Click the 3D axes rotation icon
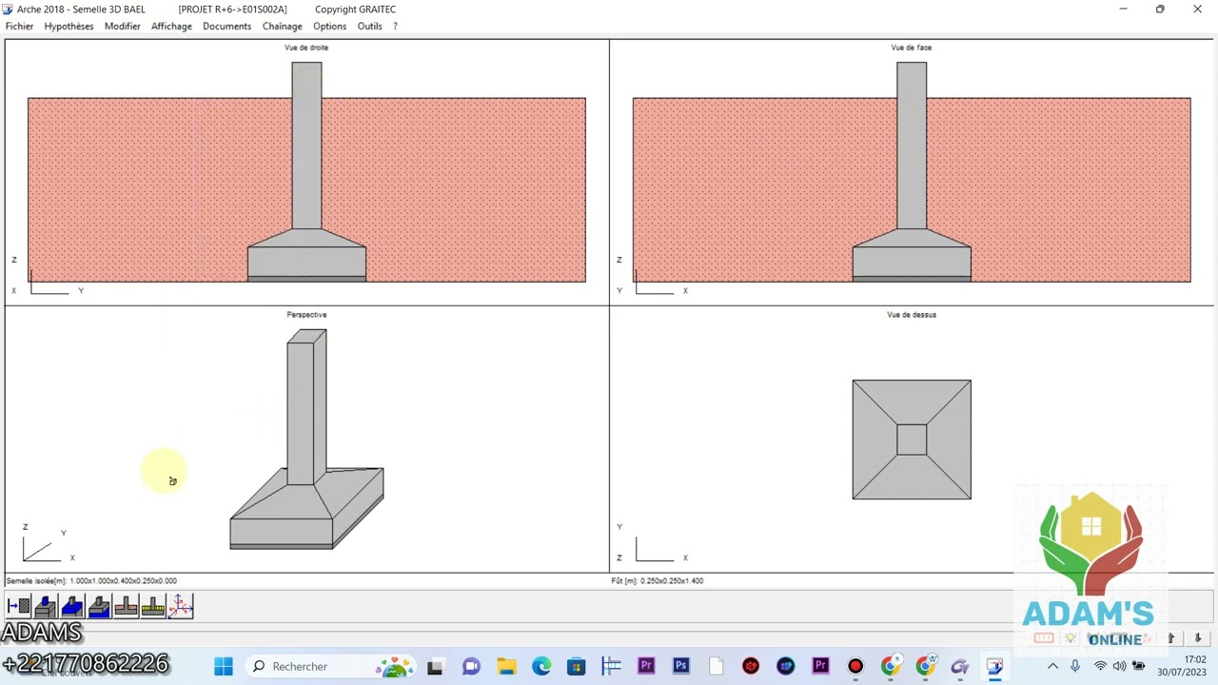Viewport: 1218px width, 685px height. click(x=180, y=606)
